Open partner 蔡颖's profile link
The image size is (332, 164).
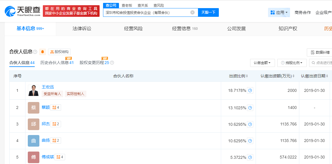[x=46, y=107]
